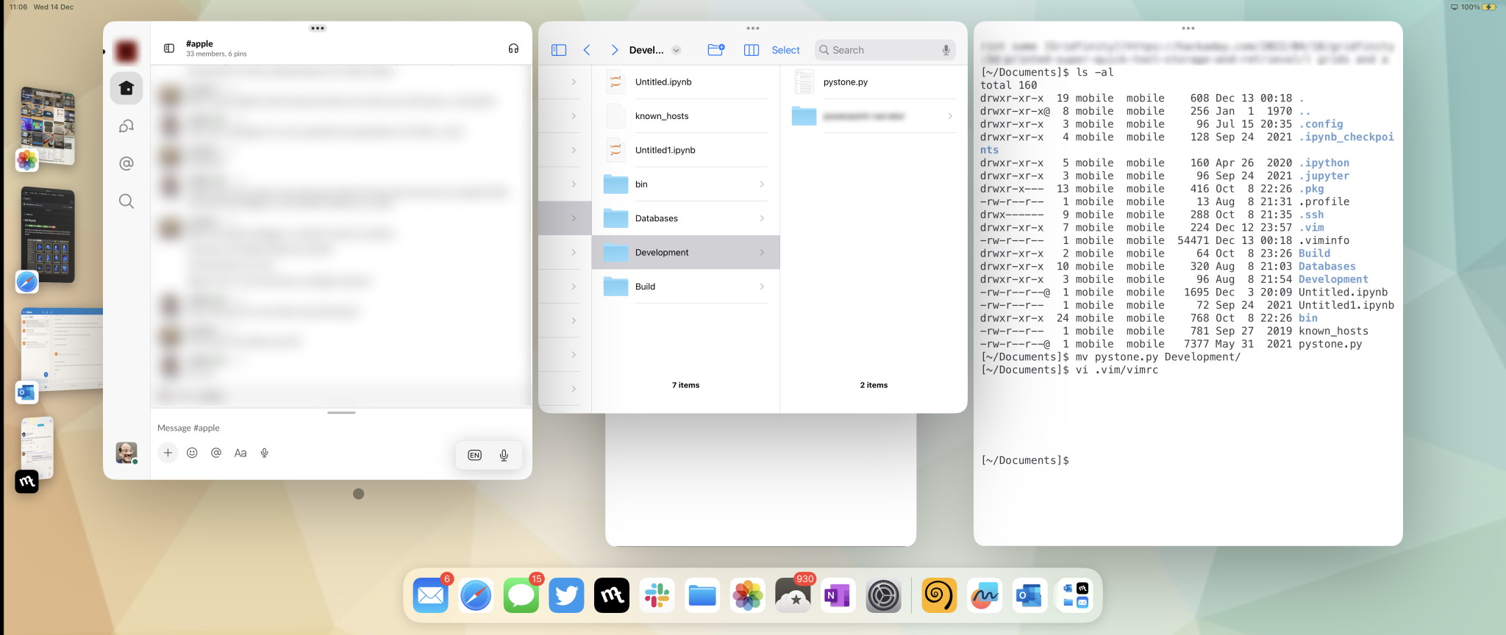This screenshot has height=635, width=1506.
Task: Open Slack window multitasking three-dot menu
Action: point(318,29)
